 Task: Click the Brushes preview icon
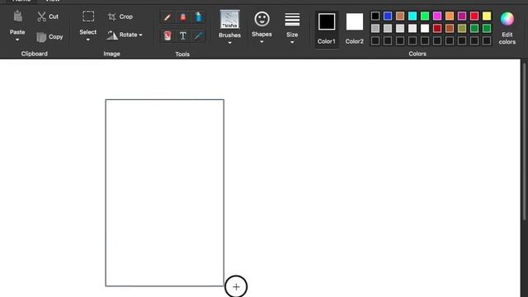pyautogui.click(x=229, y=19)
